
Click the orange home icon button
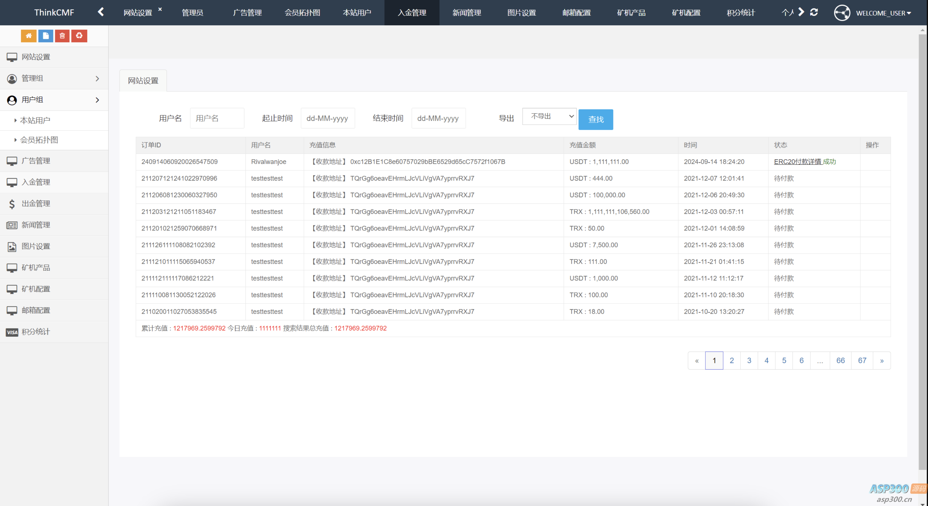pos(29,36)
